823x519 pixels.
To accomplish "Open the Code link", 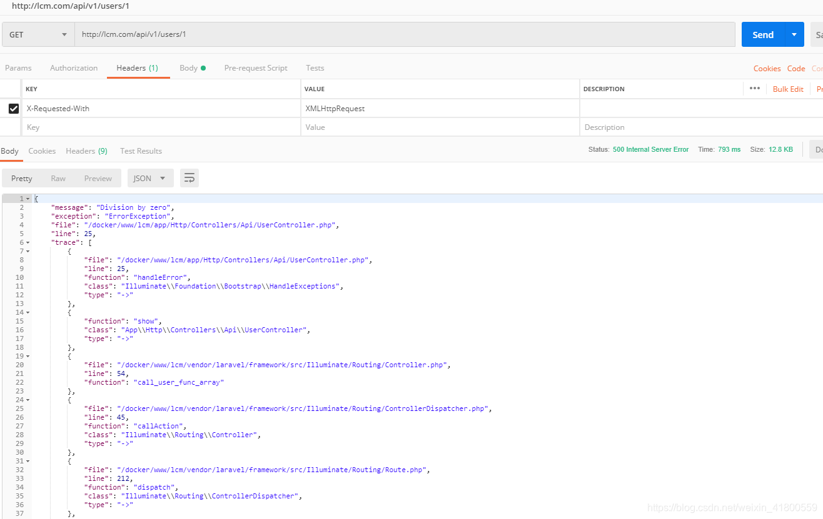I will (x=796, y=69).
